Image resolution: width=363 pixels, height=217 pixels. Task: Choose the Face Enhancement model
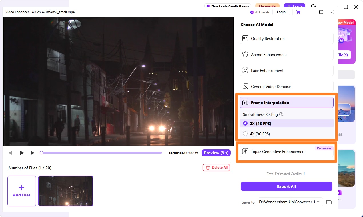click(286, 70)
